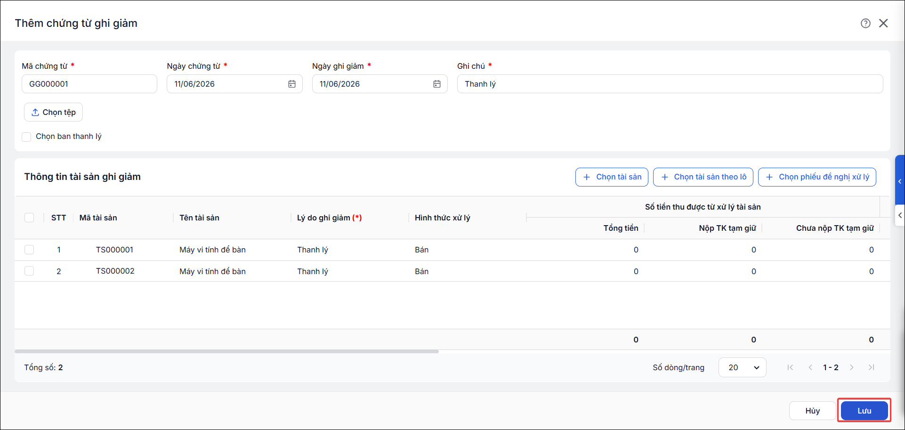905x430 pixels.
Task: Click Chọn phiếu đề nghị xử lý button
Action: pyautogui.click(x=817, y=177)
